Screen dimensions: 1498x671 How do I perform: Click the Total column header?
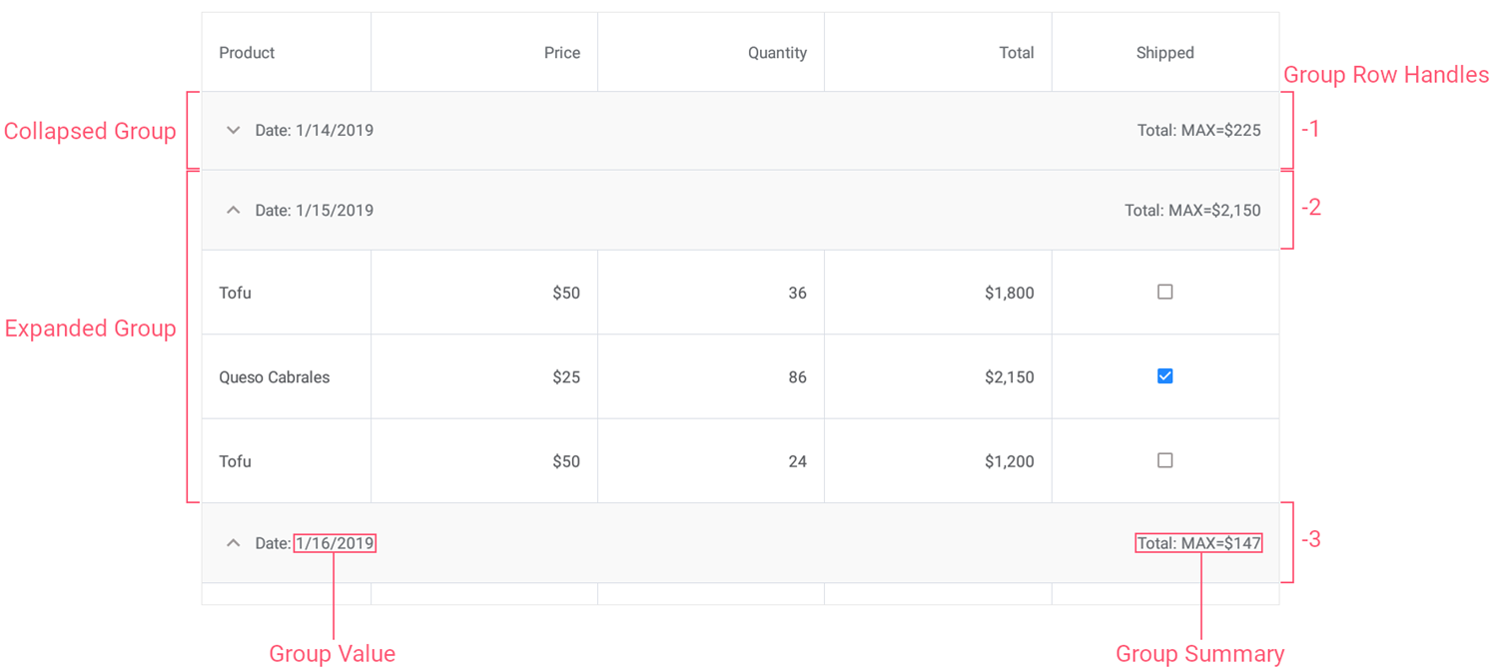pyautogui.click(x=1016, y=53)
